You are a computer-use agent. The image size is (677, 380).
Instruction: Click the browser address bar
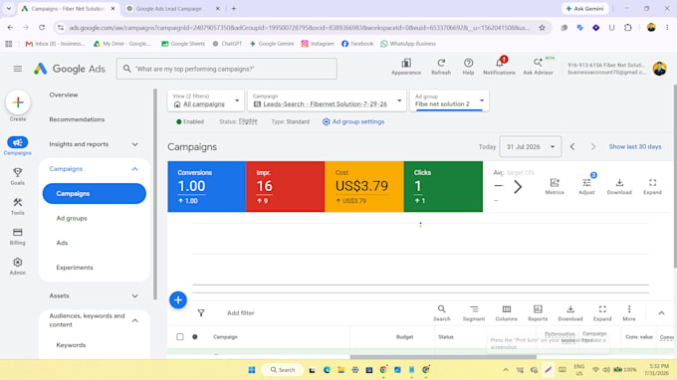299,28
